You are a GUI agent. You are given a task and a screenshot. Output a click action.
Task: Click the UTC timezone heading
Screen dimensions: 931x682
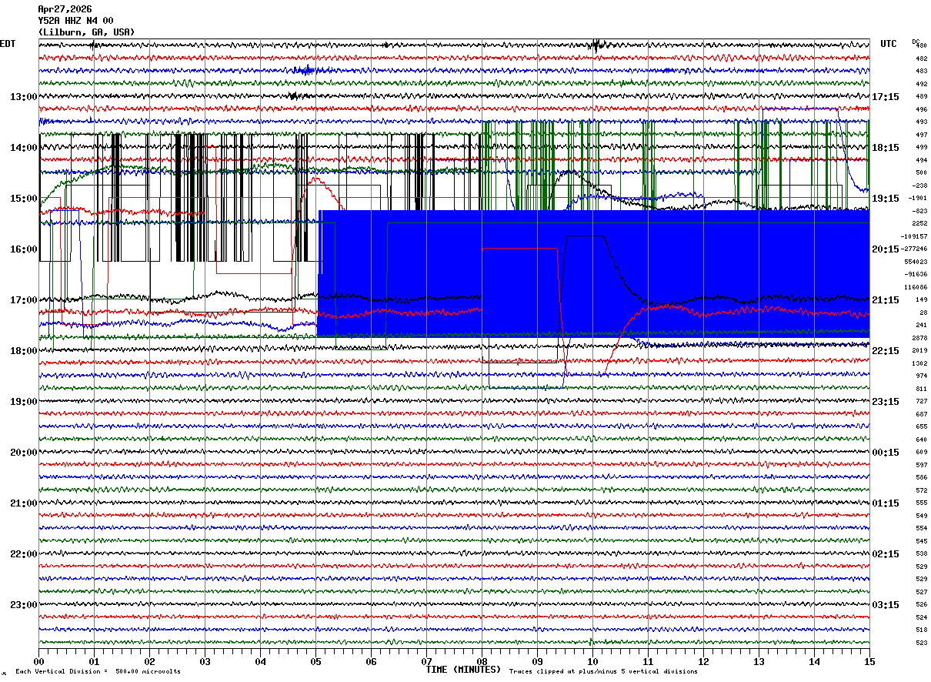tap(889, 44)
